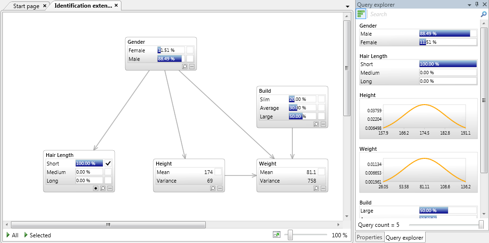
Task: Toggle sort-by-probability icon in Query explorer
Action: (x=361, y=14)
